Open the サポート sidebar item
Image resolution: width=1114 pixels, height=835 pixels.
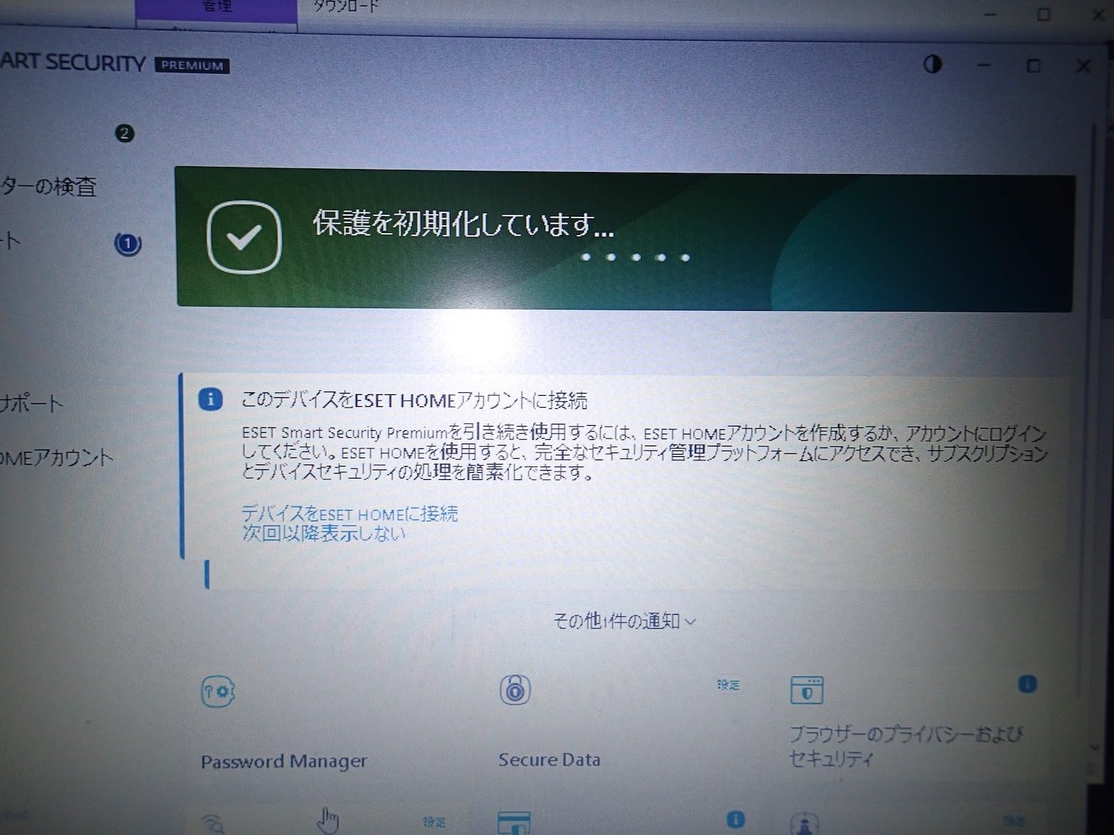(x=32, y=403)
